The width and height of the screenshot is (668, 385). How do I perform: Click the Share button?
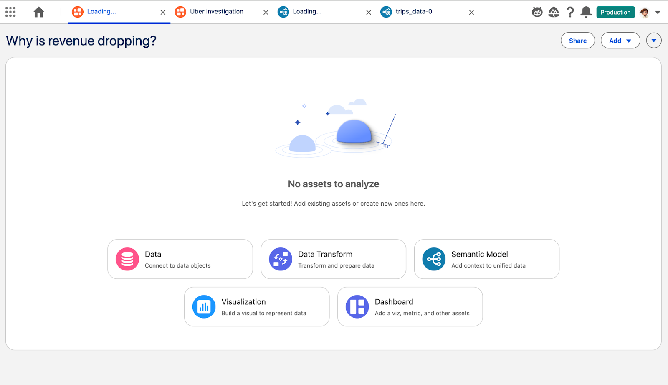pyautogui.click(x=577, y=41)
